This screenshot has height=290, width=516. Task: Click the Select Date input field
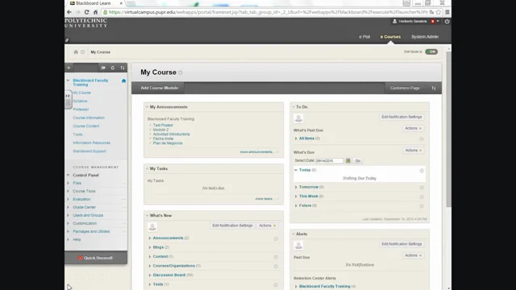(330, 161)
